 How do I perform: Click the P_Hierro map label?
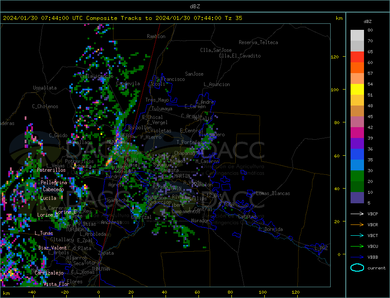(151, 137)
